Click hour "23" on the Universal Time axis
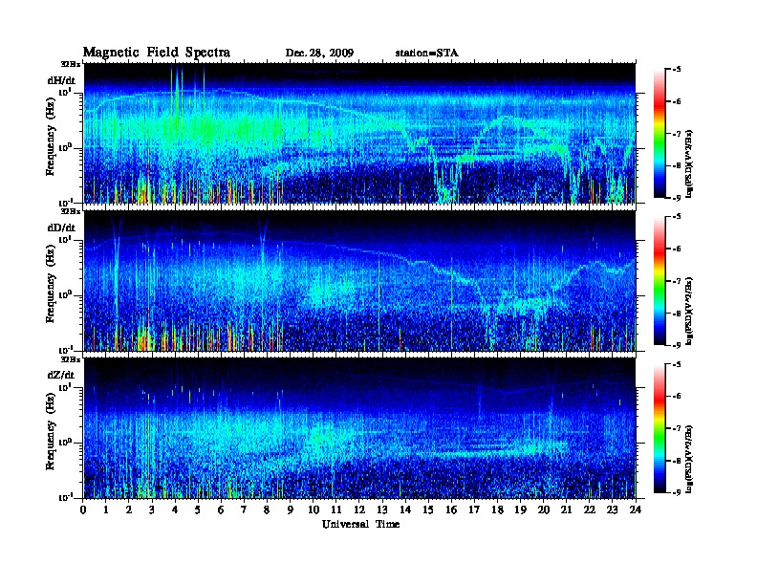757x585 pixels. (612, 509)
